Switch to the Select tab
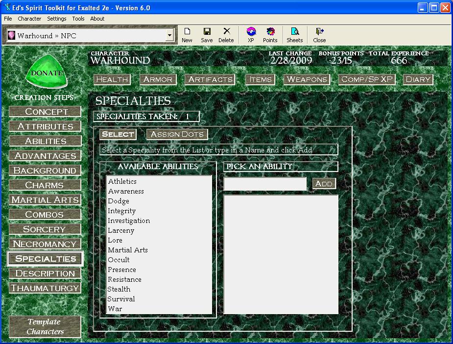Screen dimensions: 453x344 [118, 134]
